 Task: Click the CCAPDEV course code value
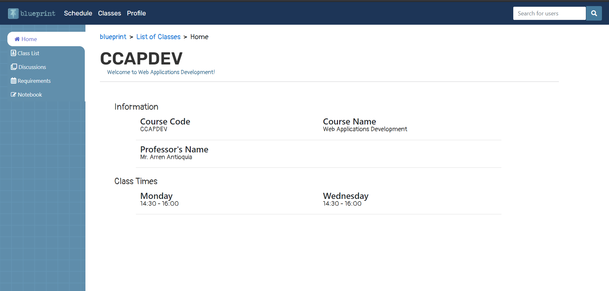154,129
